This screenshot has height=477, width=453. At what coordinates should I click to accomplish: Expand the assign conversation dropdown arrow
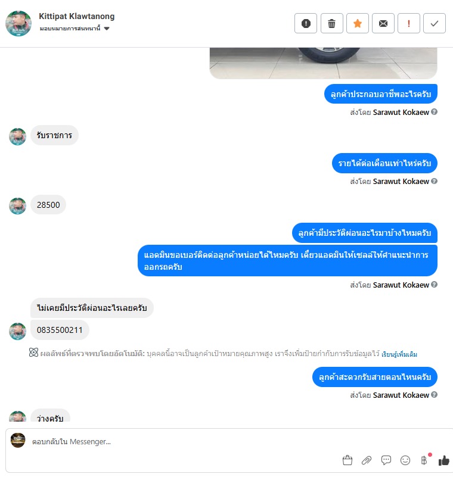(107, 29)
